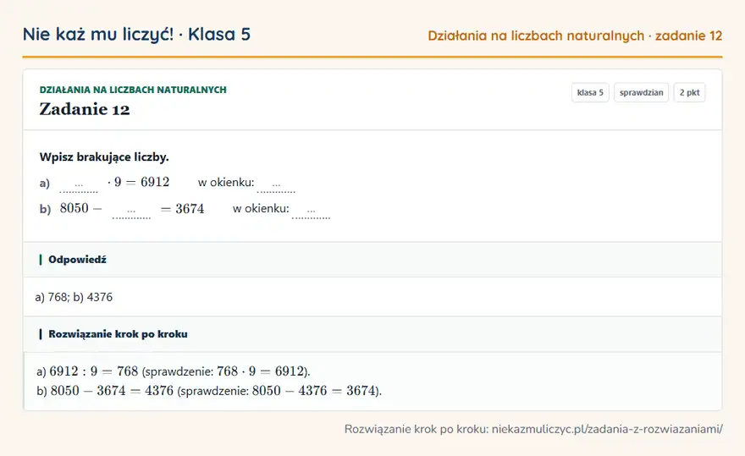
Task: Select the answer text 'a) 768; b) 4376'
Action: [x=74, y=297]
